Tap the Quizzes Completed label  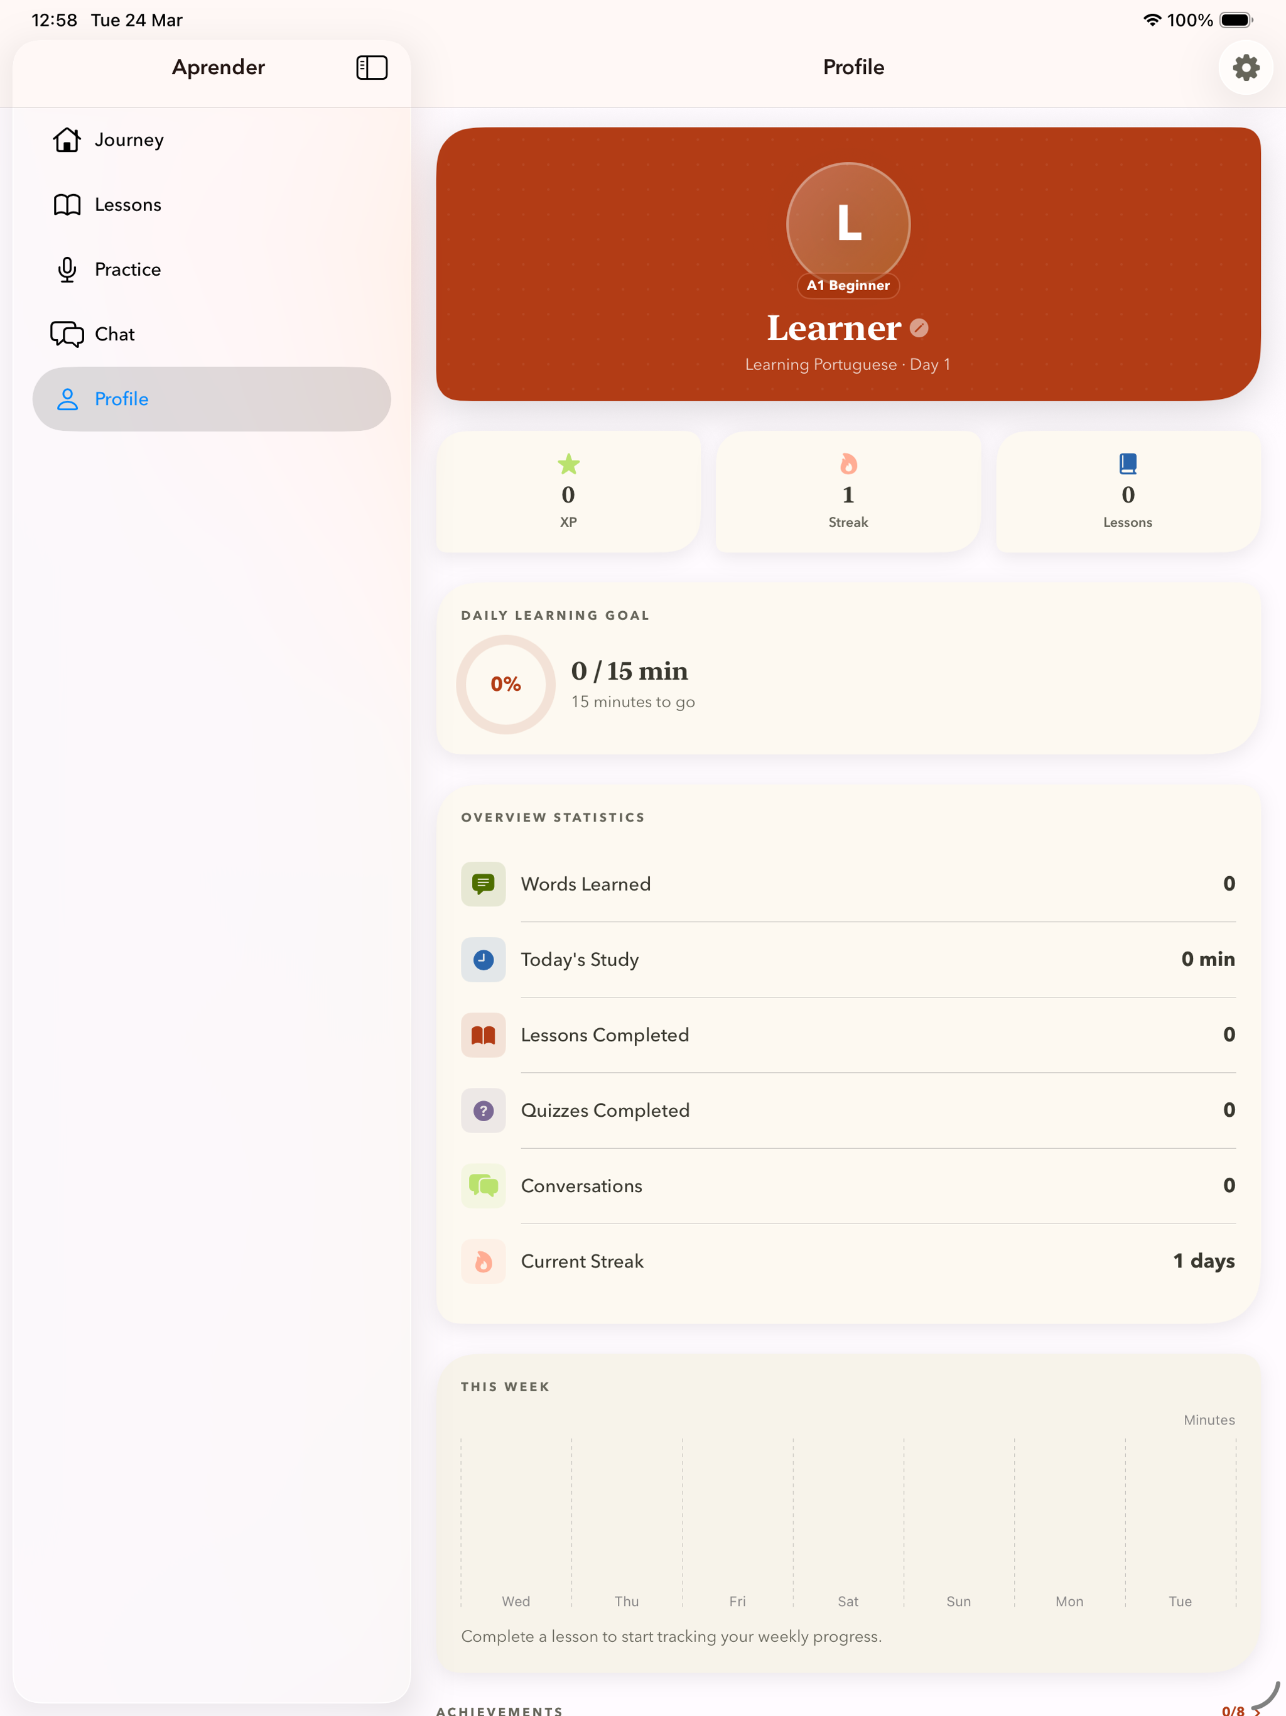click(x=605, y=1111)
